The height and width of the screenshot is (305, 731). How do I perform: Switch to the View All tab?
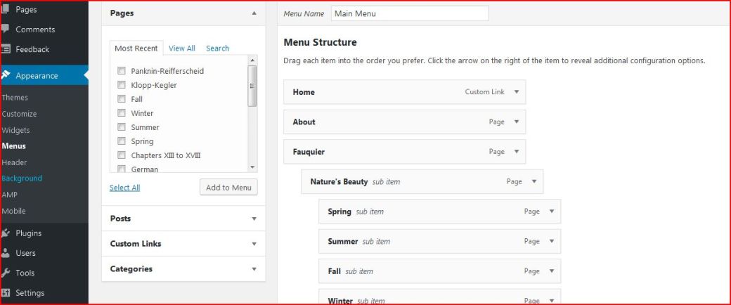(x=181, y=48)
